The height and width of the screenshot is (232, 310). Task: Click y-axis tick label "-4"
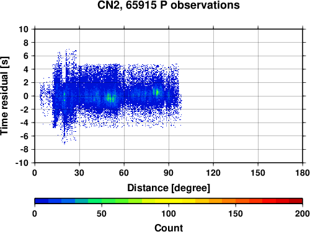point(24,122)
